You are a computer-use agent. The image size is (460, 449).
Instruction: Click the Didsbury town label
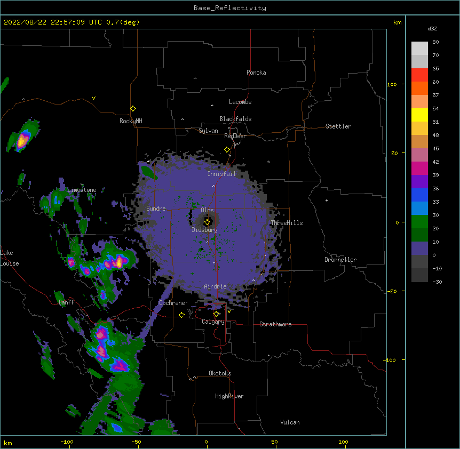204,230
